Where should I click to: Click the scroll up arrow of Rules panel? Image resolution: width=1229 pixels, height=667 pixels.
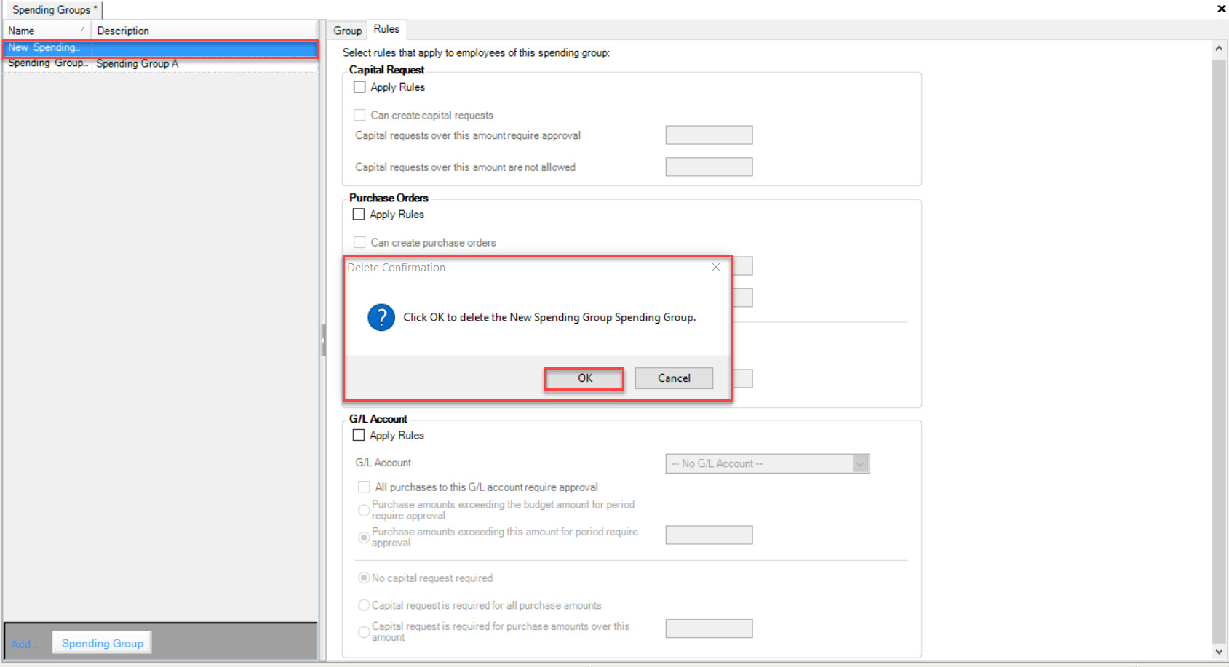(1219, 49)
